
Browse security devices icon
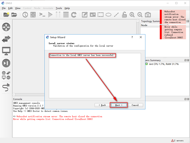[x=6, y=63]
